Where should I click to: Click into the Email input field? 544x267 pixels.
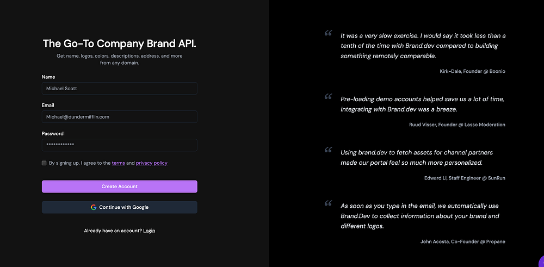[x=119, y=116]
